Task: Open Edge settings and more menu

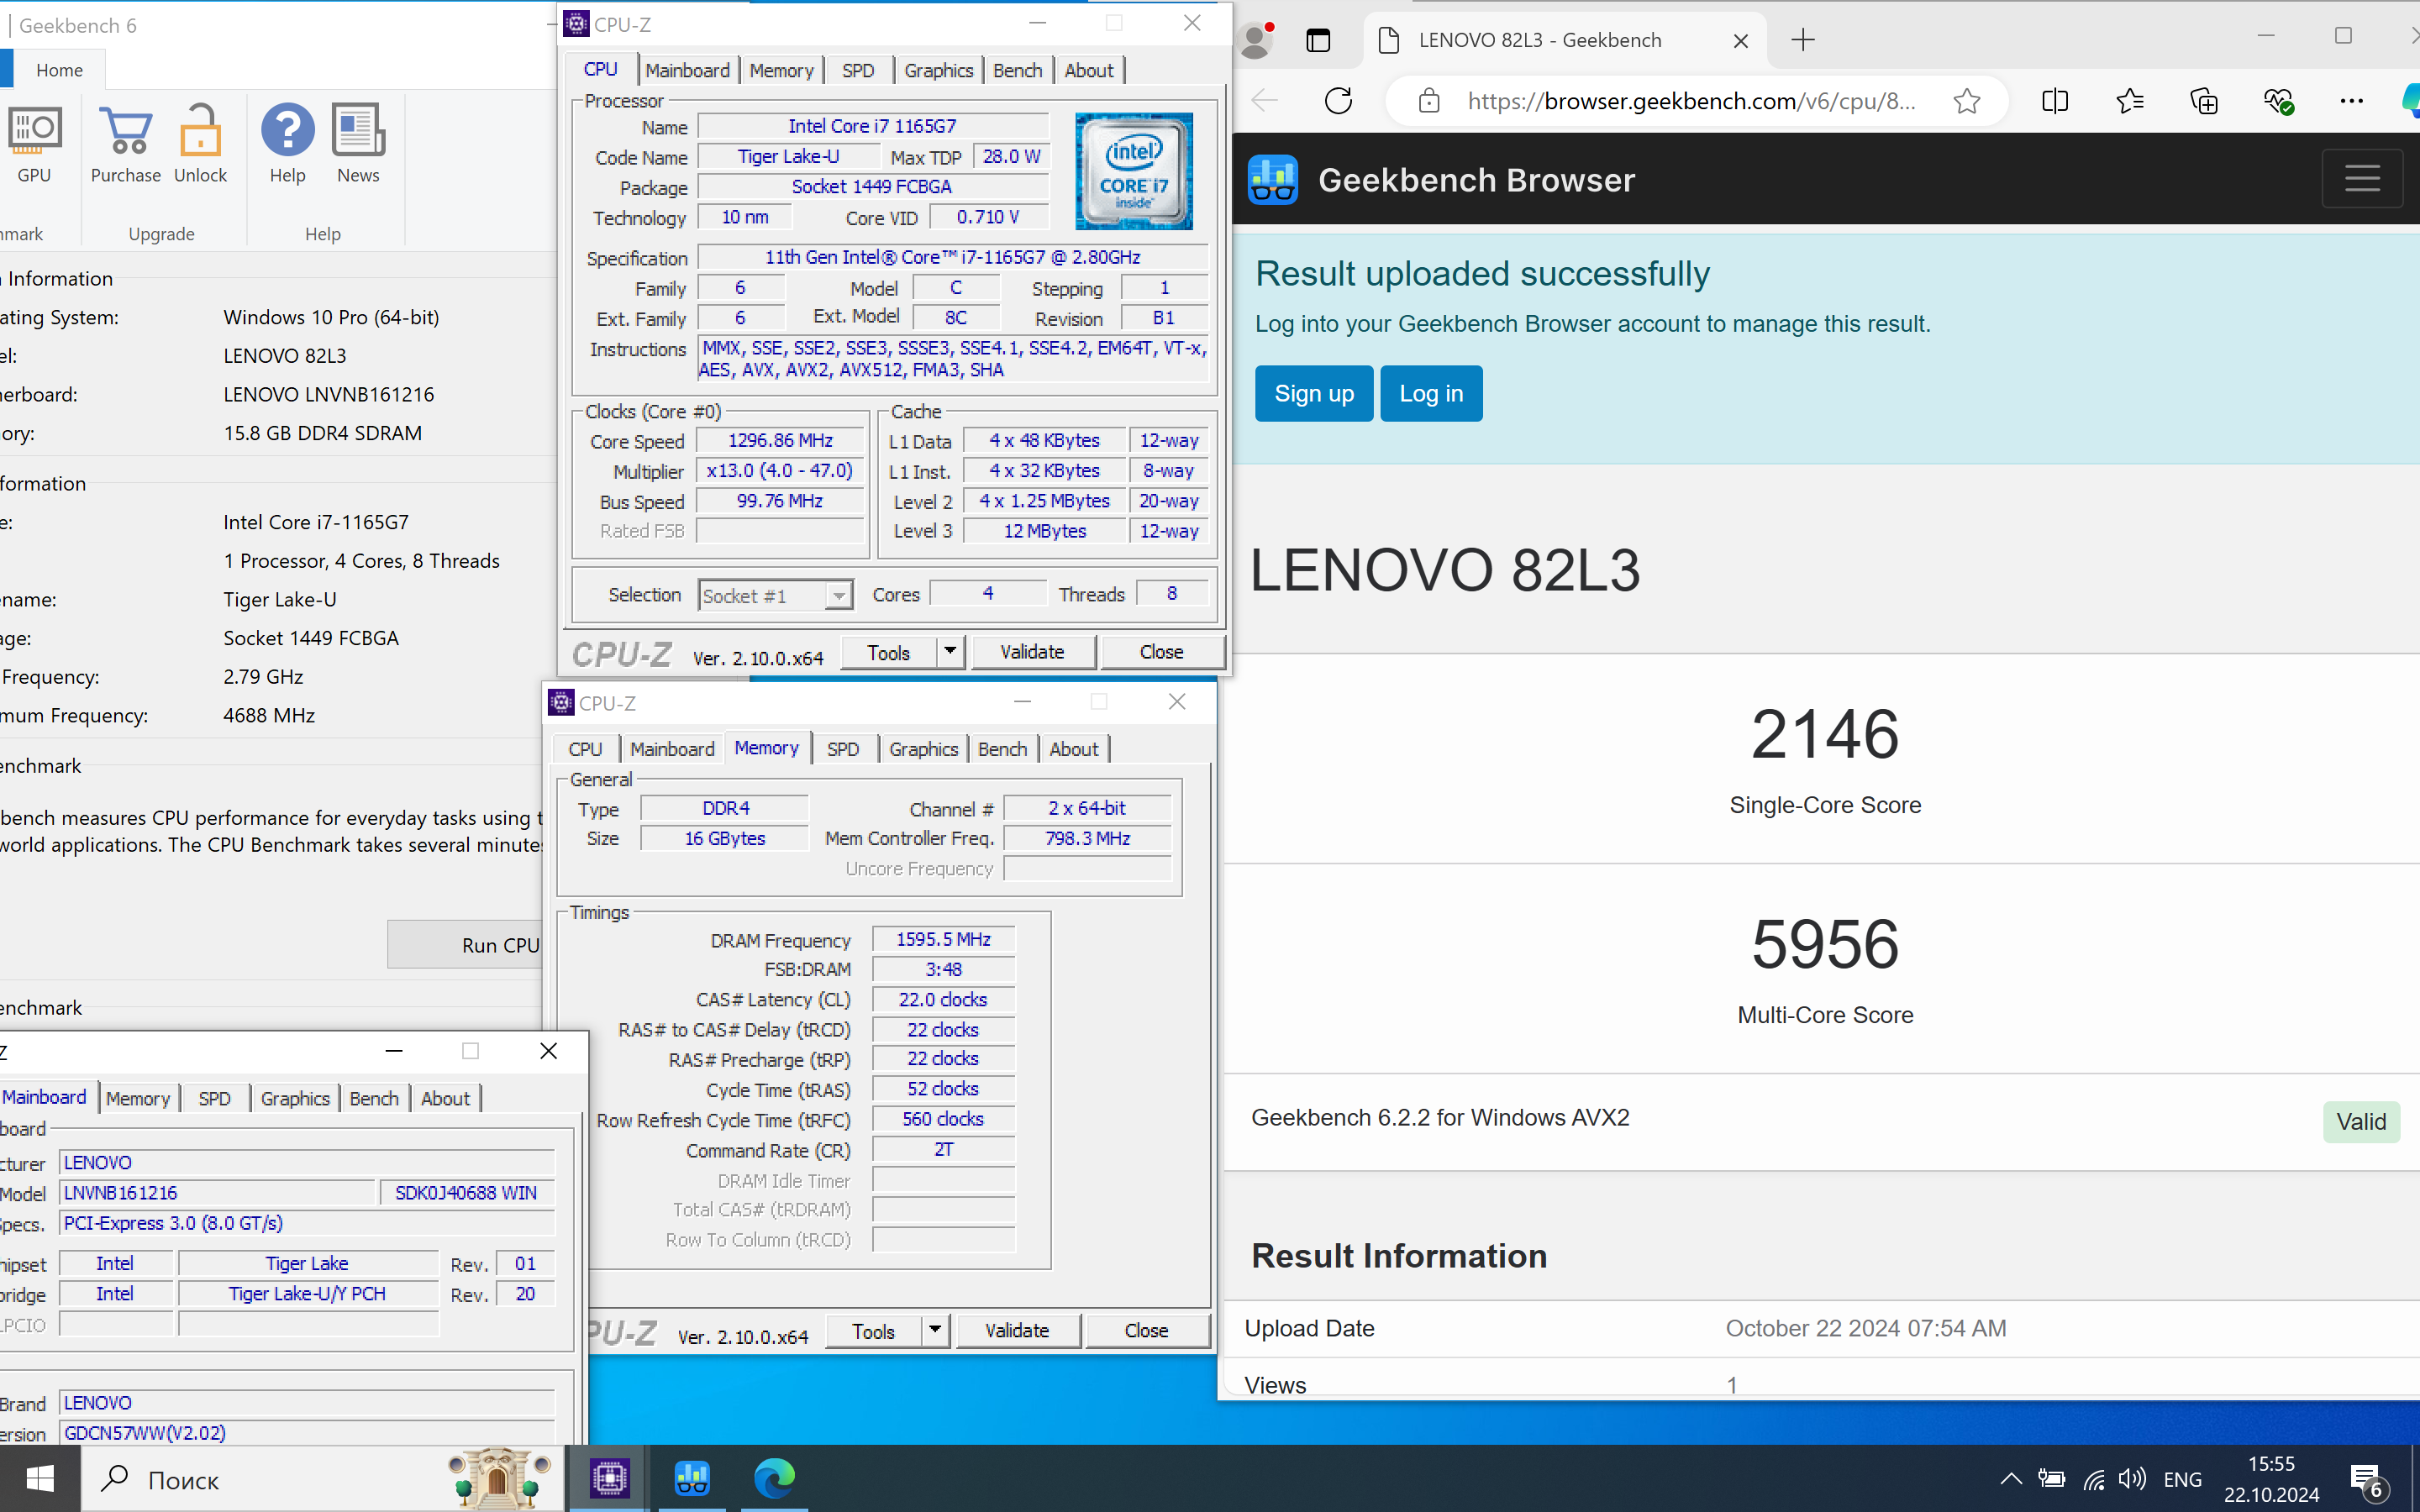Action: 2352,101
